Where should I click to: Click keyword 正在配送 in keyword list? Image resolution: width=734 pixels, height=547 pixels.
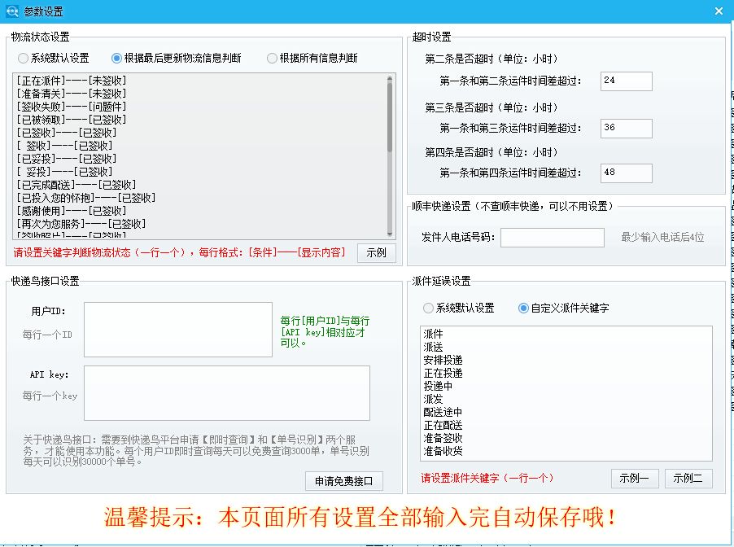443,425
